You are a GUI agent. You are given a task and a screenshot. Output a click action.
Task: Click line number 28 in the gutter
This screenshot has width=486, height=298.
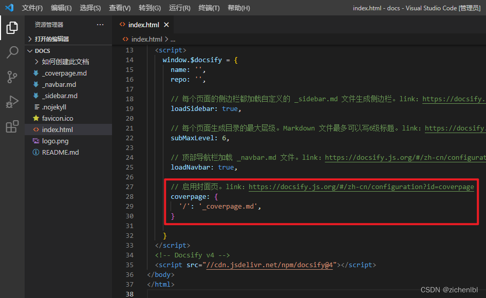click(x=129, y=197)
